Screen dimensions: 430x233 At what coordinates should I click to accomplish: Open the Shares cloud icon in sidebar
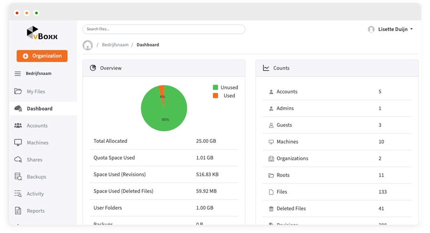tap(18, 159)
